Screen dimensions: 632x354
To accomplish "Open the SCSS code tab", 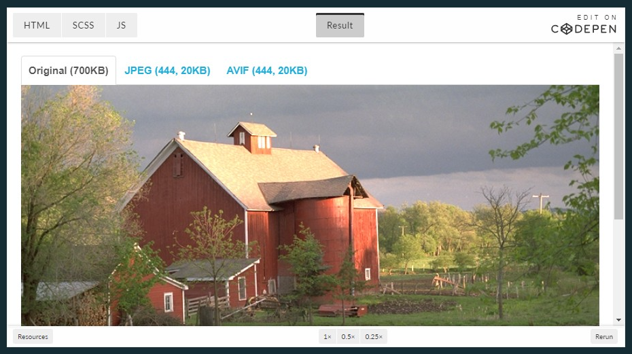I will click(83, 25).
